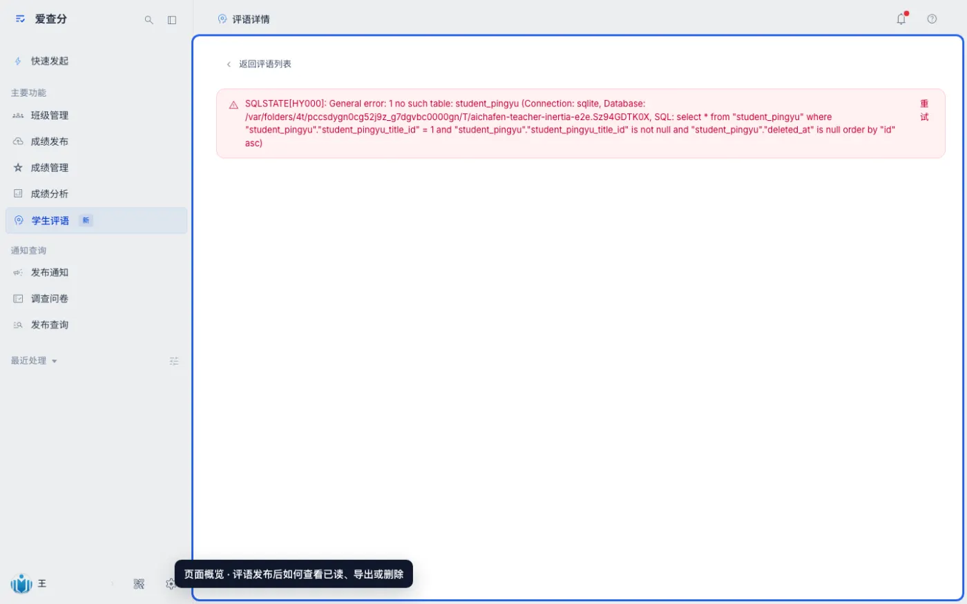Open the notification bell
Viewport: 967px width, 604px height.
pos(901,19)
